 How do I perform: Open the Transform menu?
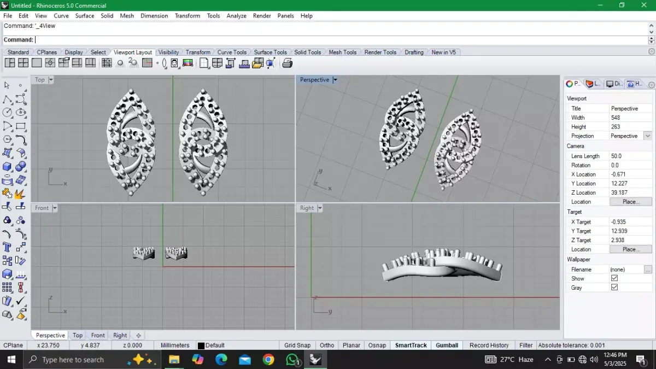click(x=188, y=16)
